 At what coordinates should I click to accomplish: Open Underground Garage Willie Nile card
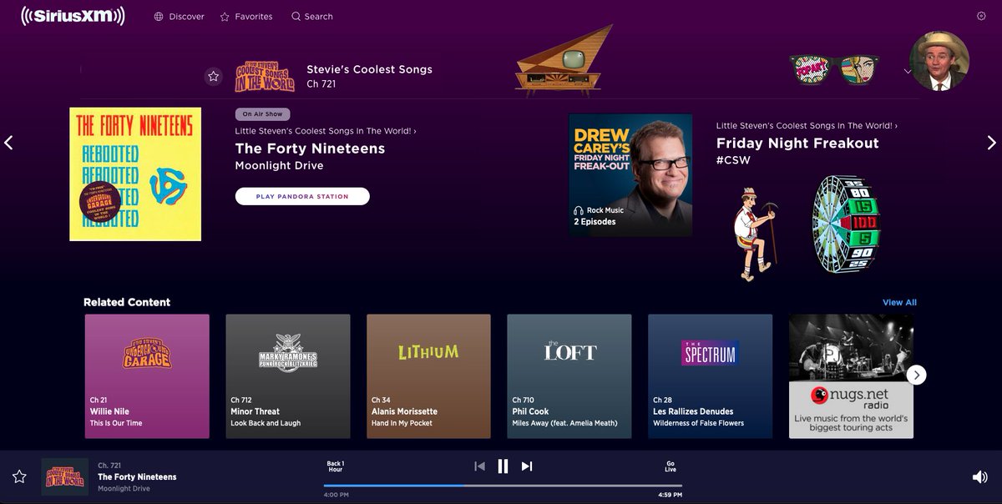(147, 376)
